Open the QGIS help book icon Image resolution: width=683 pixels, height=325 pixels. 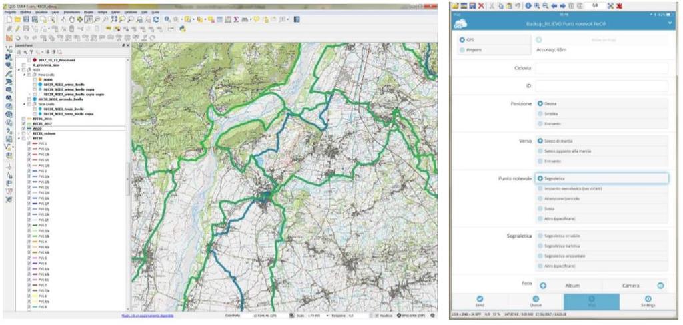click(x=297, y=19)
